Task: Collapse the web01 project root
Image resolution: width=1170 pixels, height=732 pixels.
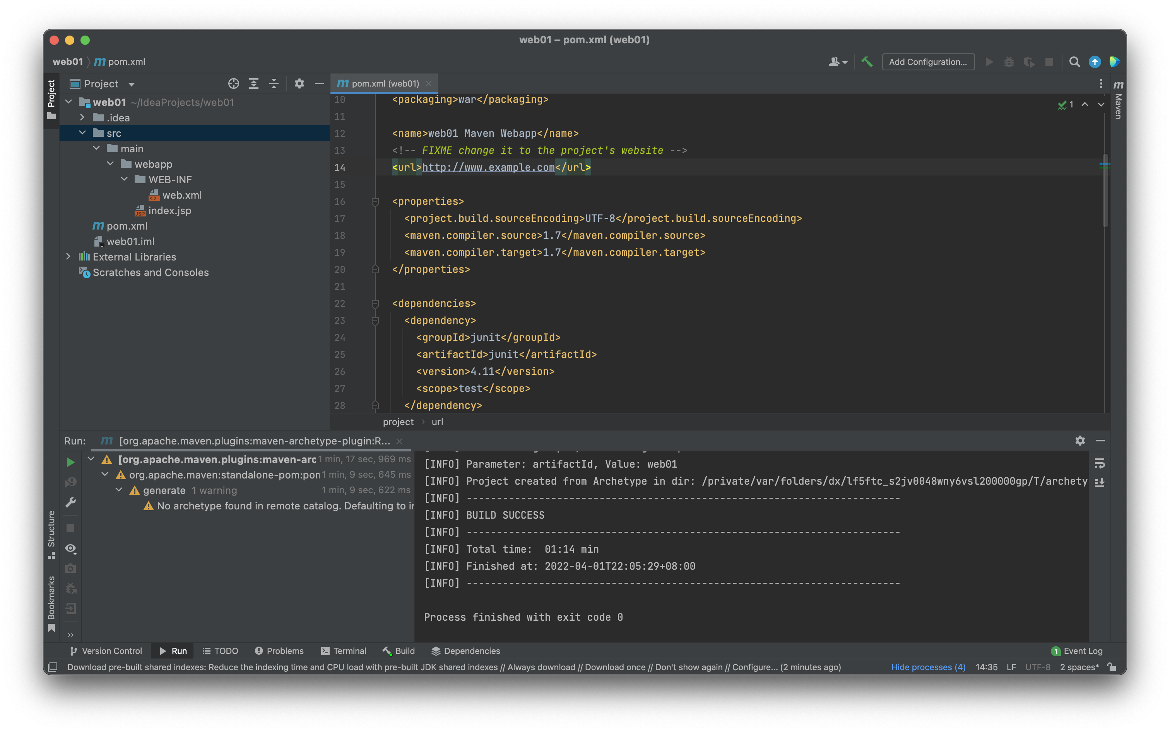Action: pyautogui.click(x=69, y=102)
